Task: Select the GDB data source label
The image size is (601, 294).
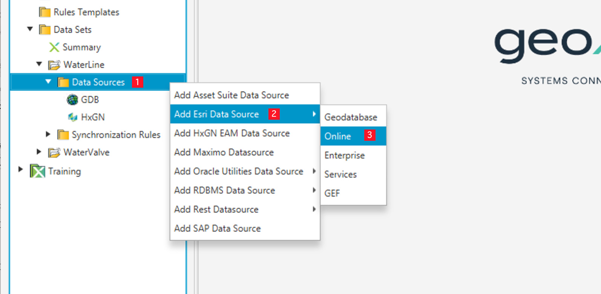Action: coord(90,100)
